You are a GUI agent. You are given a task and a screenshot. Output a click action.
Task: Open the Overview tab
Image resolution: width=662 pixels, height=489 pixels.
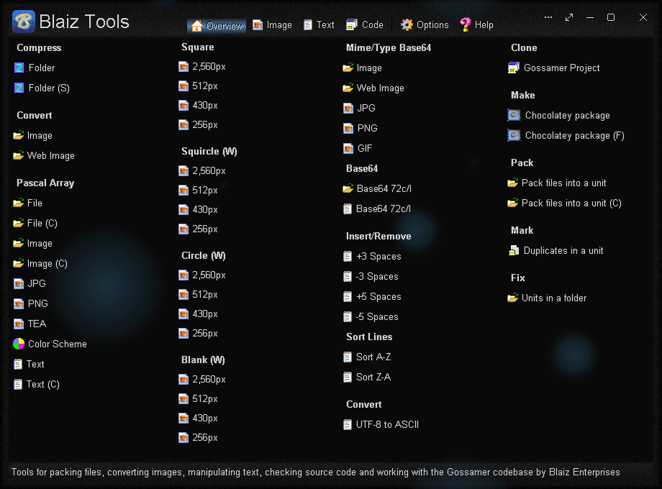217,26
